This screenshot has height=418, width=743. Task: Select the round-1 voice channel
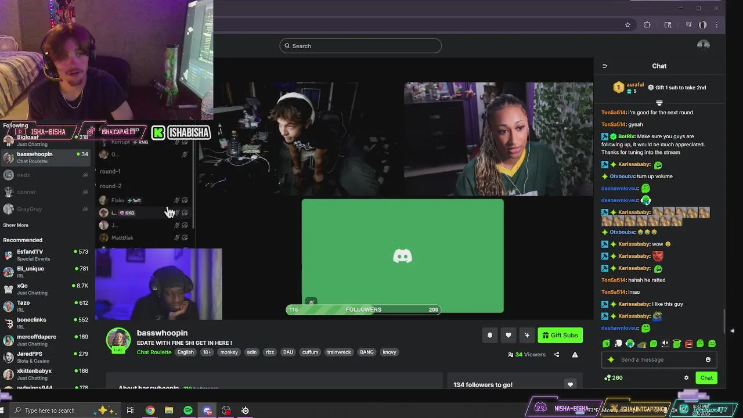110,171
